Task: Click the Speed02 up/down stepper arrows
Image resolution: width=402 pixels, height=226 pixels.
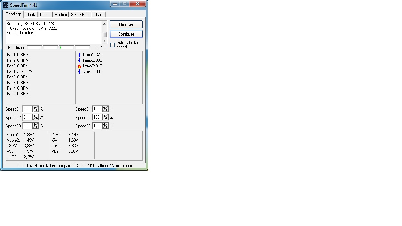Action: click(x=35, y=117)
